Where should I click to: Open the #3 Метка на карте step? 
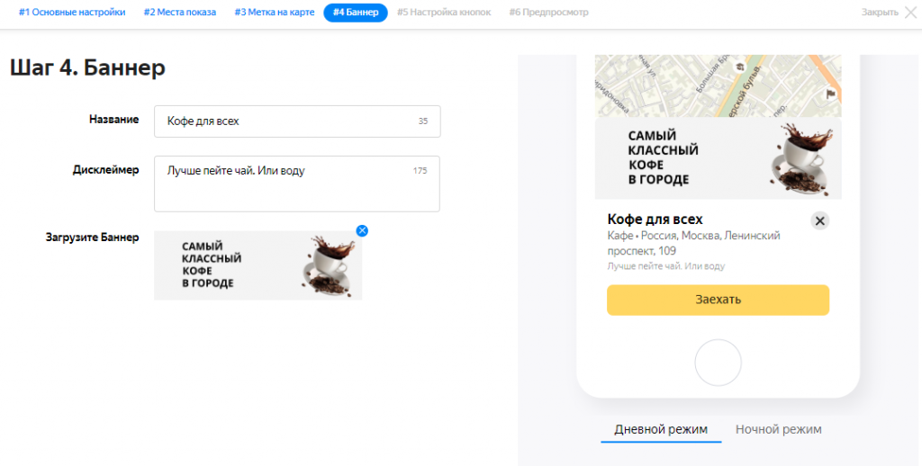(x=274, y=13)
